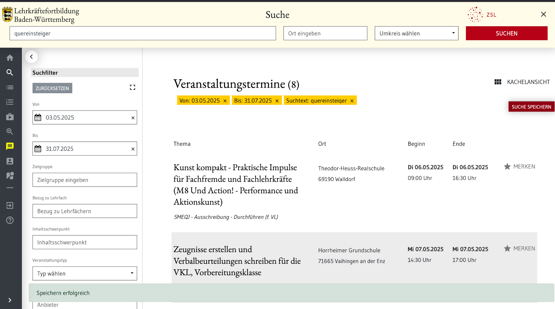The width and height of the screenshot is (555, 309).
Task: Expand the left sidebar navigation chevron
Action: click(x=10, y=300)
